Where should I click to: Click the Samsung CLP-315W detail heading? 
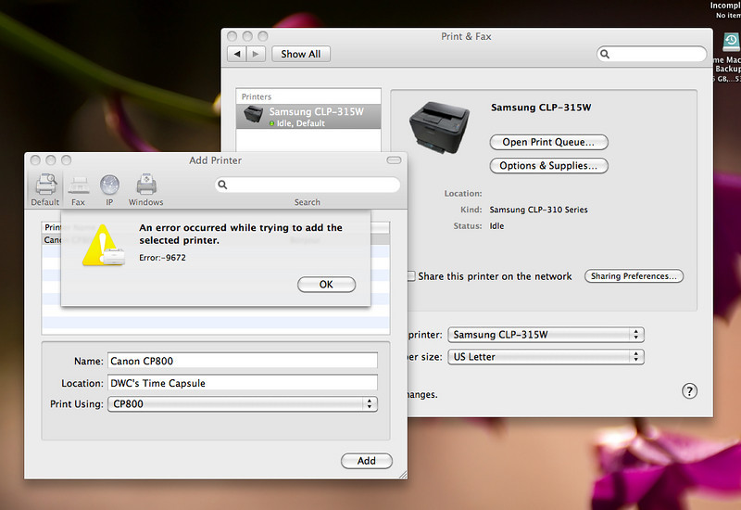coord(541,108)
